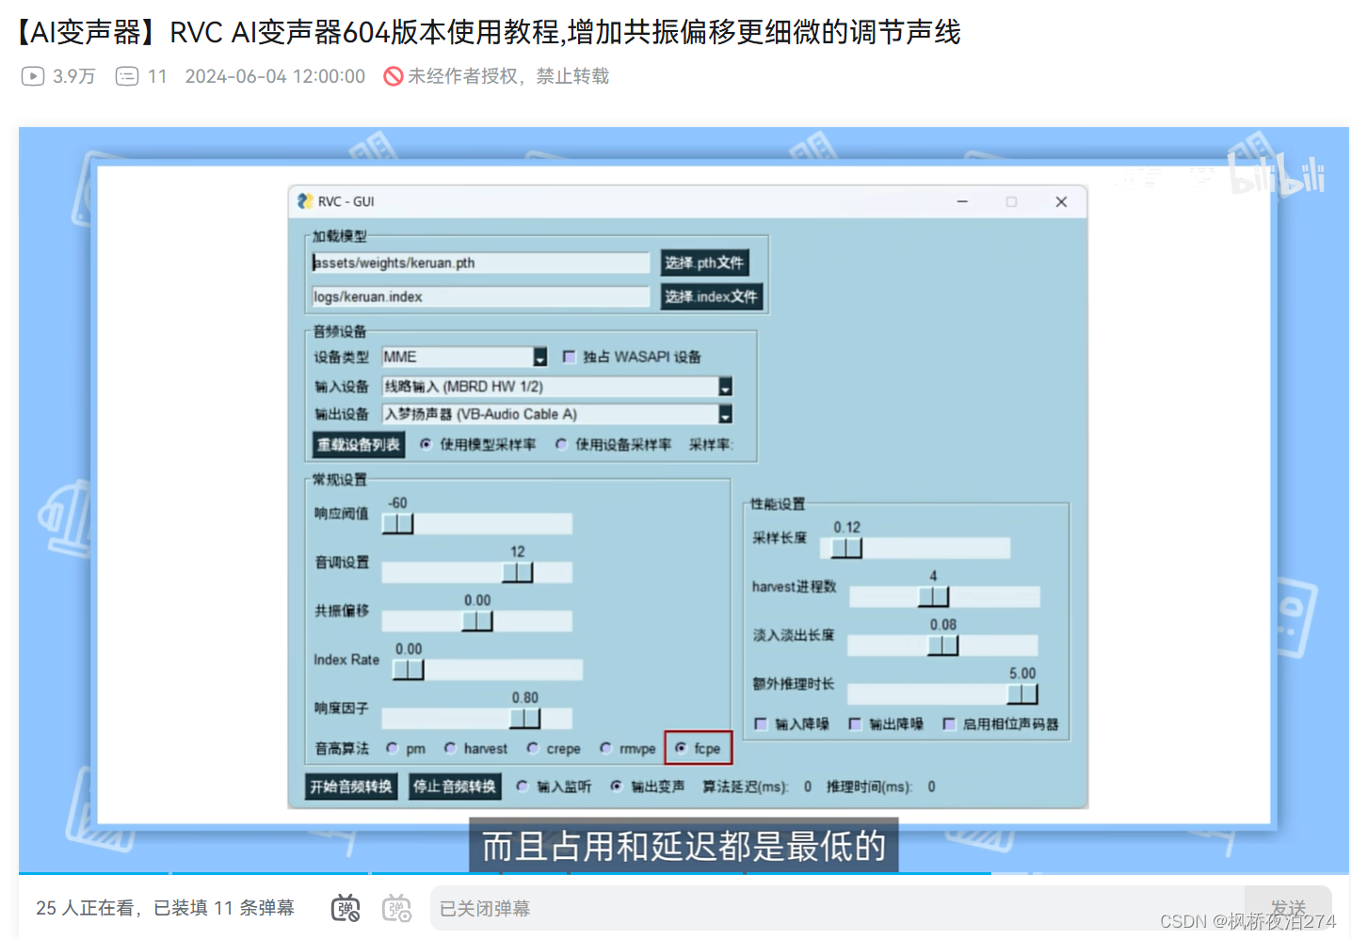Viewport: 1351px width, 939px height.
Task: Enable 独占 WASAPI 设备 checkbox
Action: coord(569,356)
